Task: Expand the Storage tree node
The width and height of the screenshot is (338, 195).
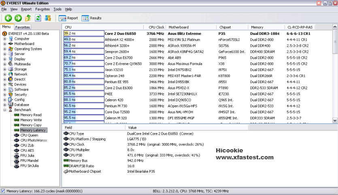Action: coord(4,69)
